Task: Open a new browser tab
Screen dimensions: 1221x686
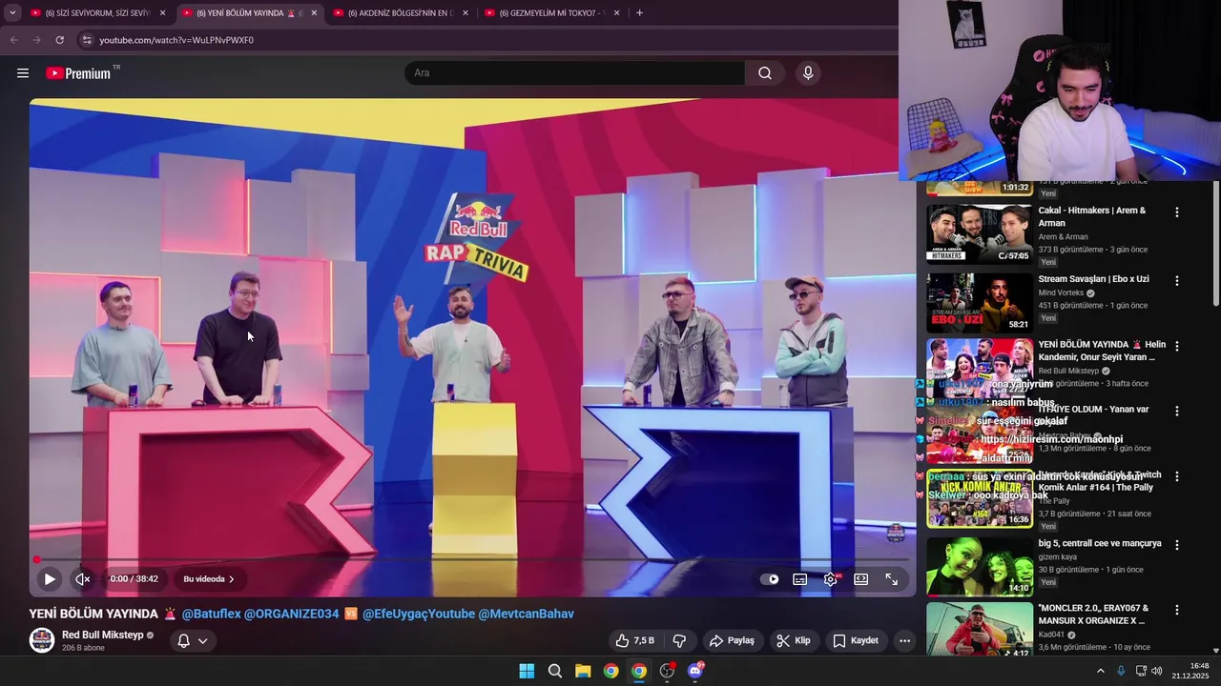Action: 639,13
